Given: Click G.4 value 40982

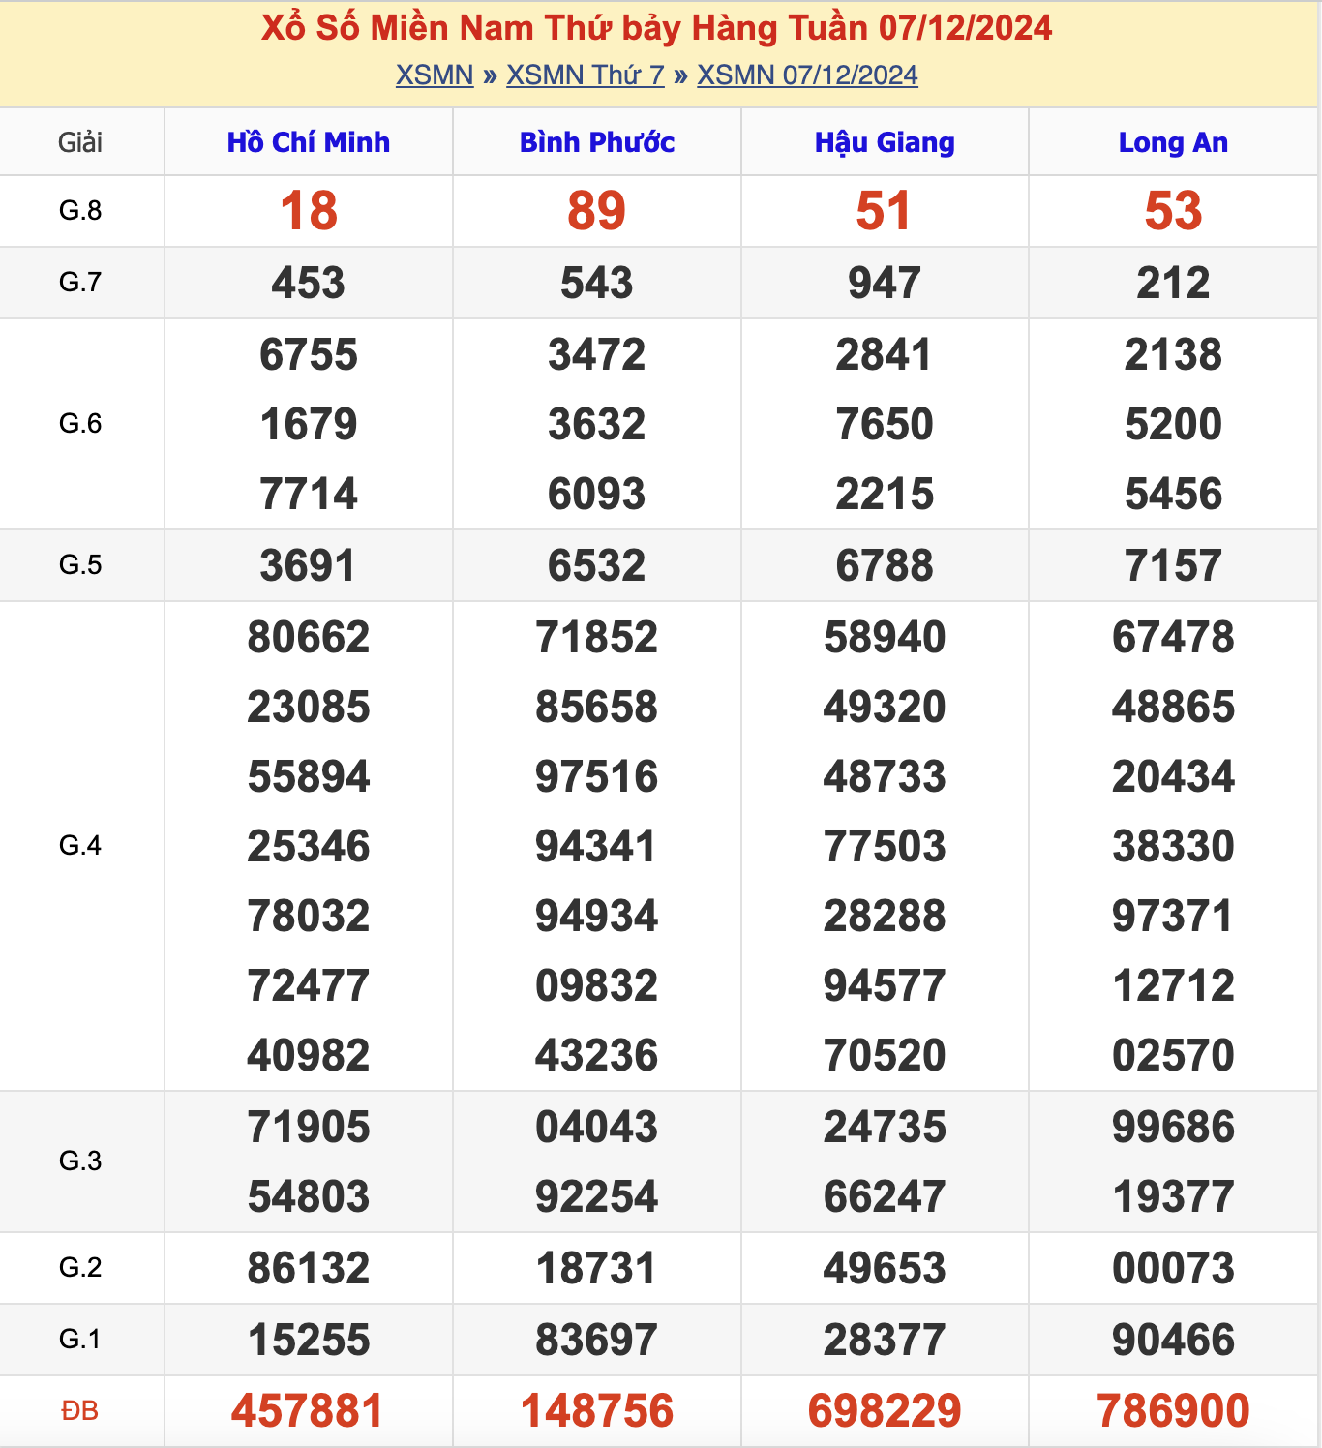Looking at the screenshot, I should pos(309,1055).
